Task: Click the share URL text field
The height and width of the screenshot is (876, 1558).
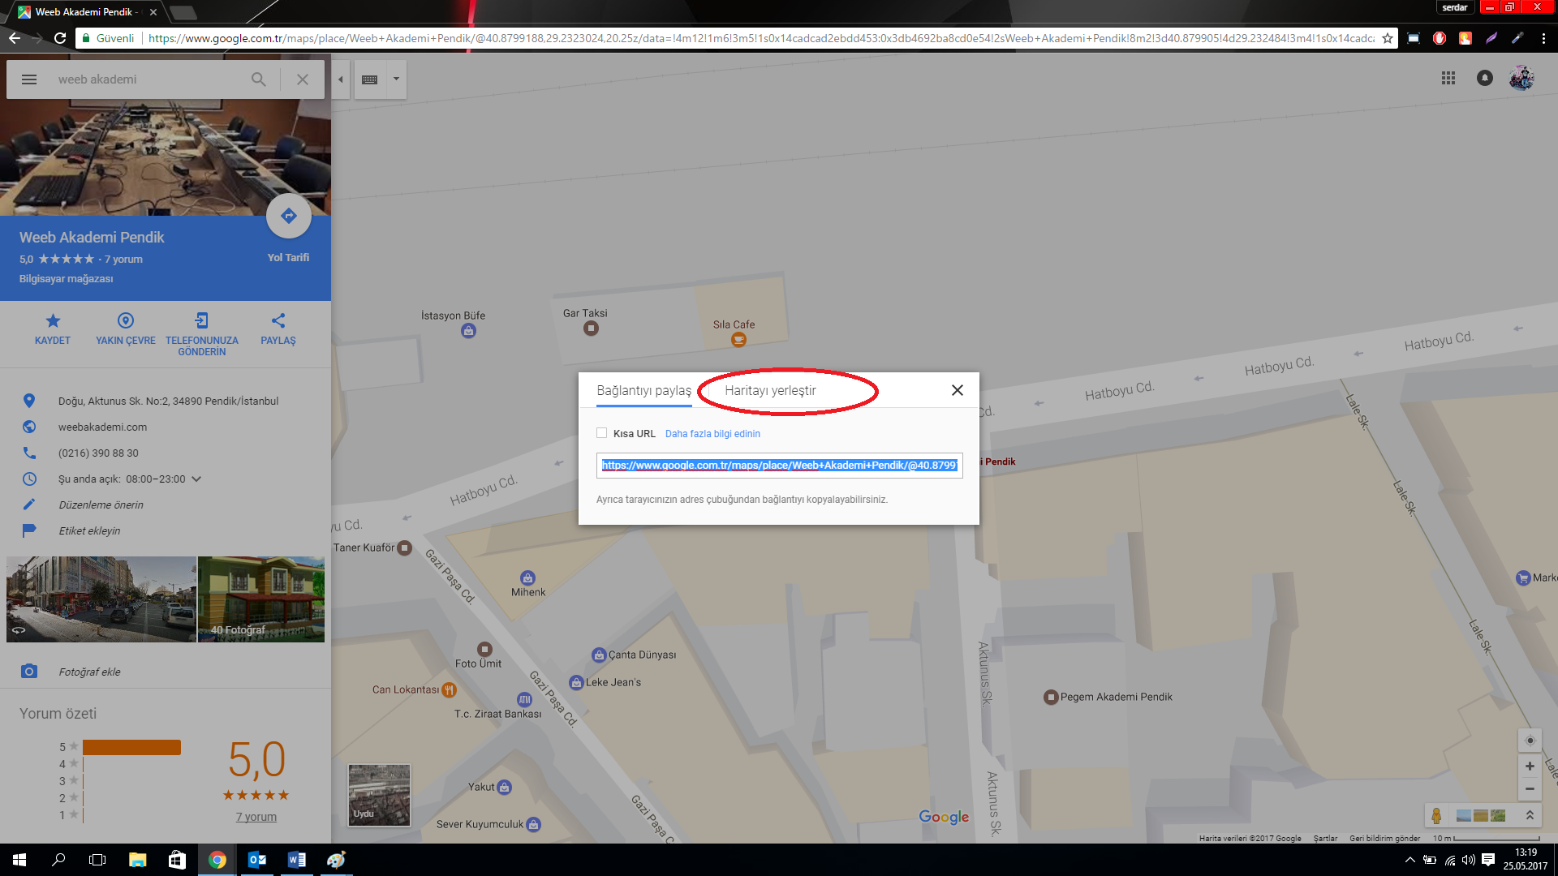Action: (780, 466)
